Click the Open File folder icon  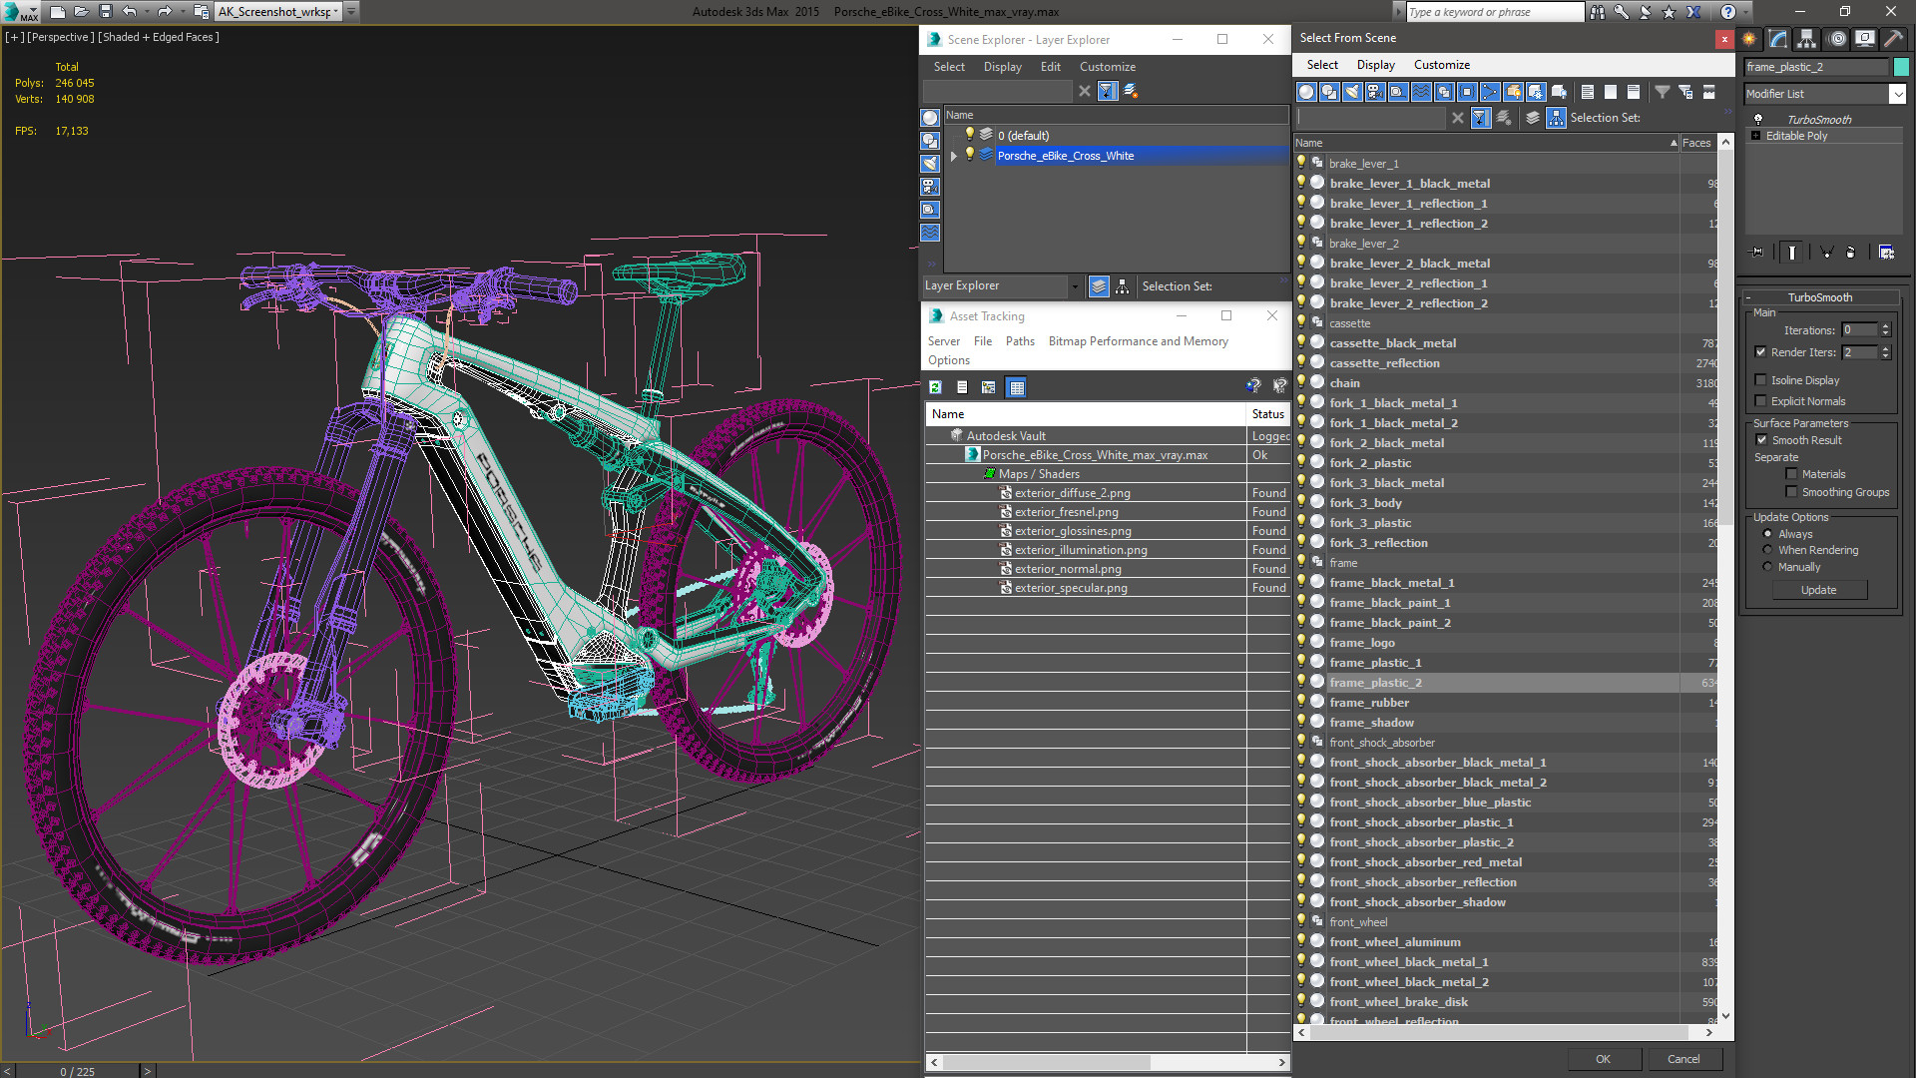pos(81,12)
